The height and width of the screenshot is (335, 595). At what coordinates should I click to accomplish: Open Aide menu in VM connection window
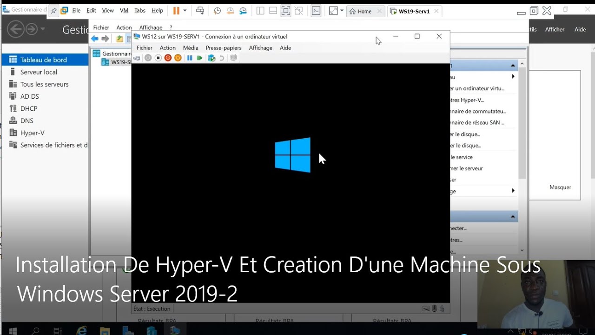285,48
